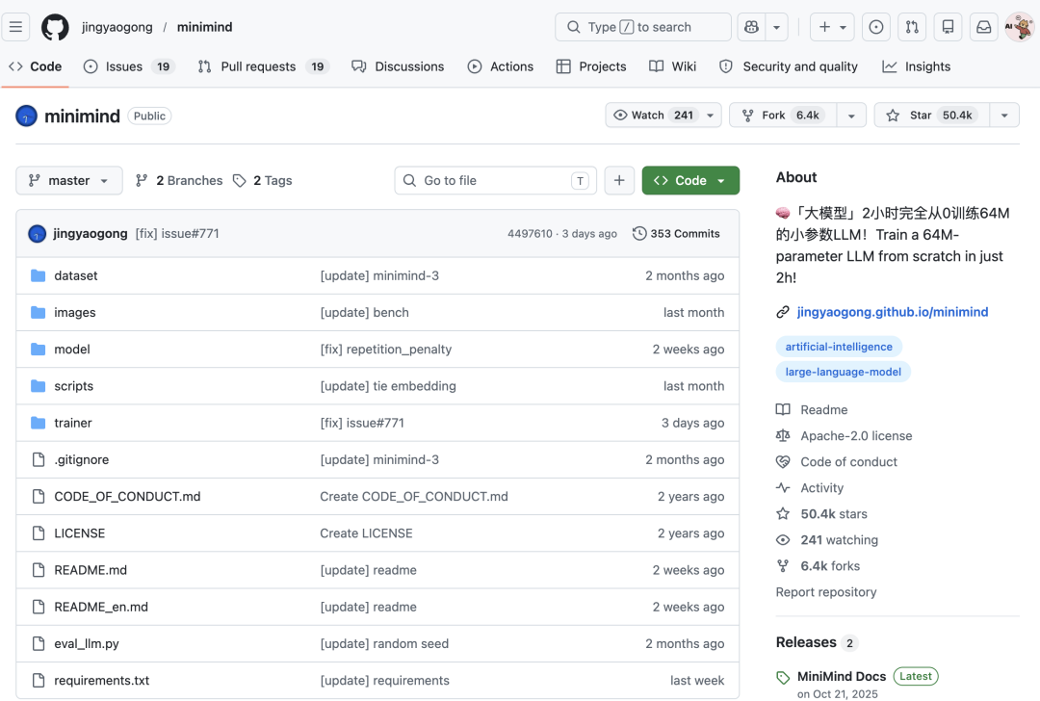1040x701 pixels.
Task: Open the dataset folder
Action: (76, 276)
